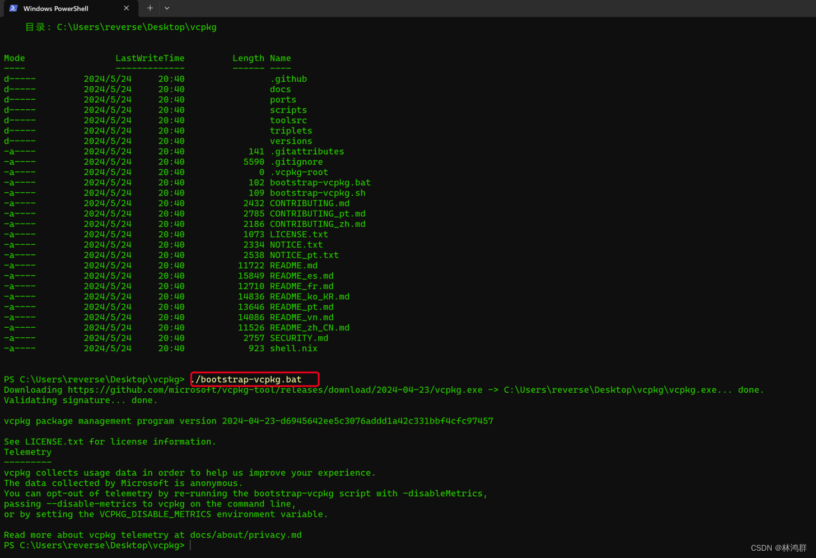816x558 pixels.
Task: Click the README_vn.md file name
Action: [x=302, y=317]
